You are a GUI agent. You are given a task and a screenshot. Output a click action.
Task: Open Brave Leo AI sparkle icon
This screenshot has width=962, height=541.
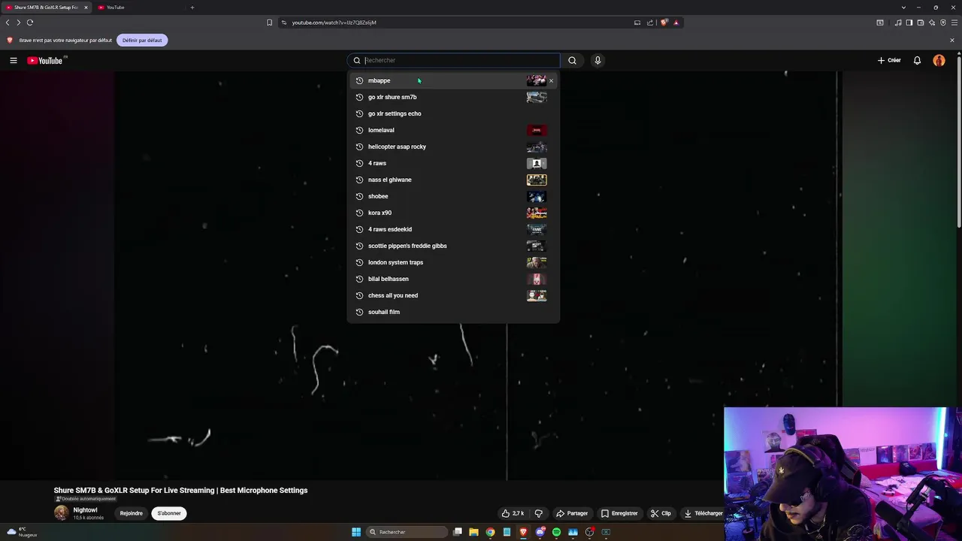click(x=932, y=23)
